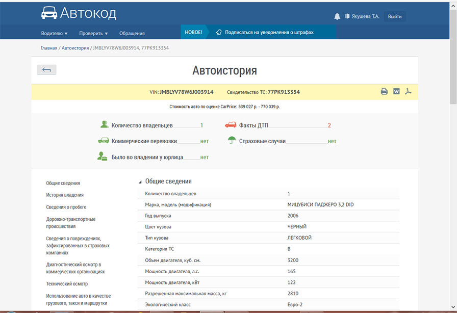Download the report as PDF
Viewport: 457px width, 313px height.
(408, 92)
